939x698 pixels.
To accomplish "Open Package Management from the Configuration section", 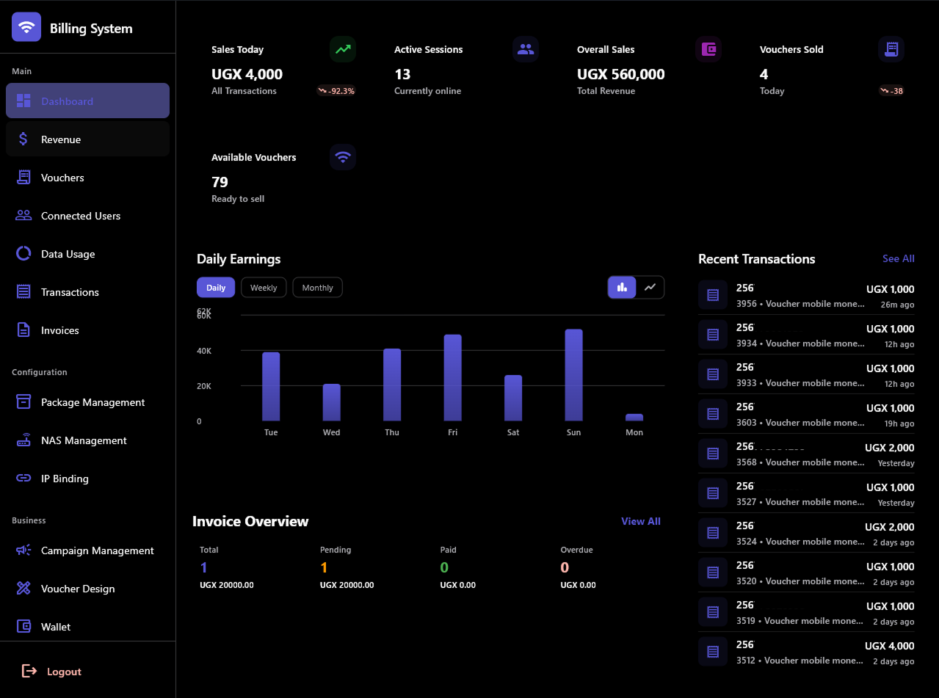I will click(x=92, y=402).
